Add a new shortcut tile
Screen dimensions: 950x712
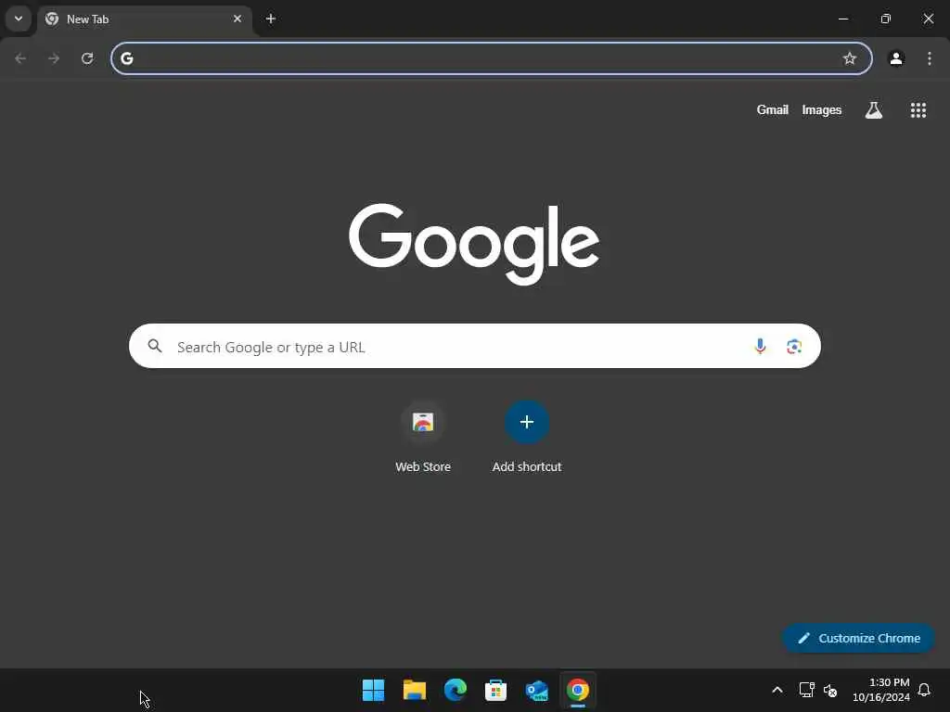[x=527, y=422]
